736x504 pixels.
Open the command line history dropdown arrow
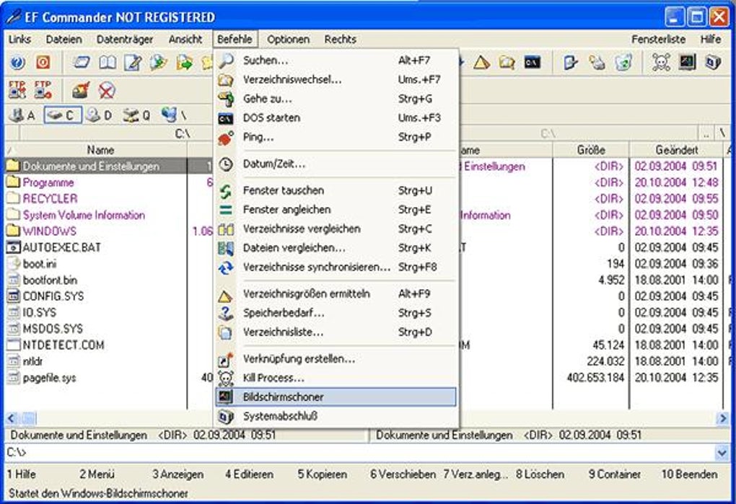tap(722, 453)
